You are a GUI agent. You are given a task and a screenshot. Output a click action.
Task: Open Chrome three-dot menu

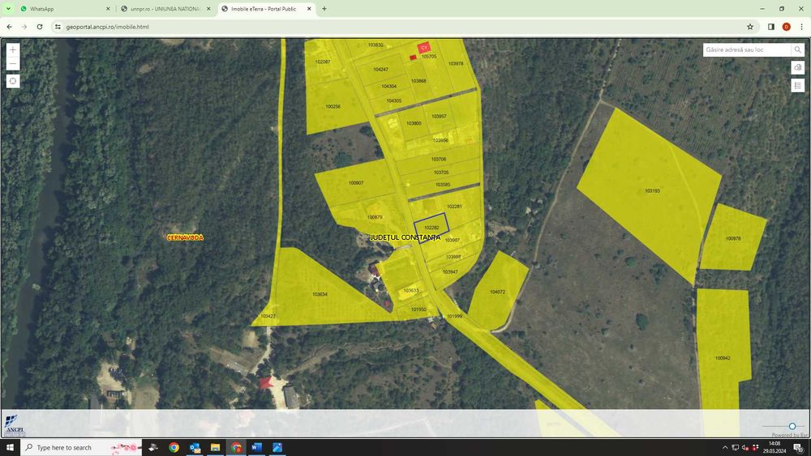801,27
